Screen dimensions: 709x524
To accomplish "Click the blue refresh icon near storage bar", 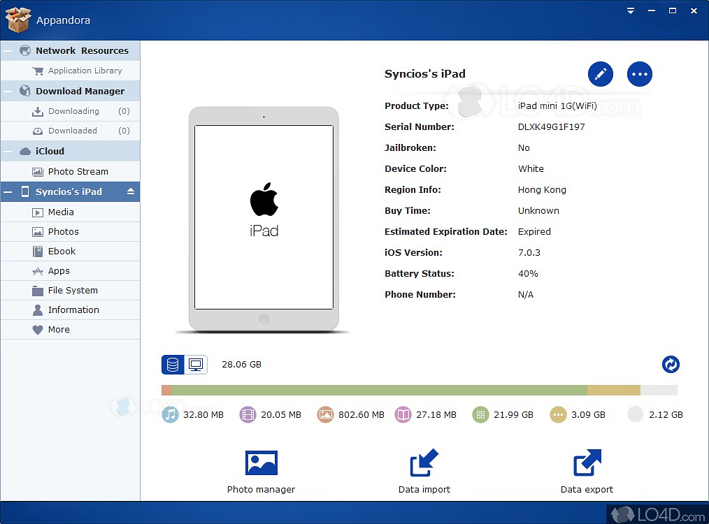I will tap(671, 364).
